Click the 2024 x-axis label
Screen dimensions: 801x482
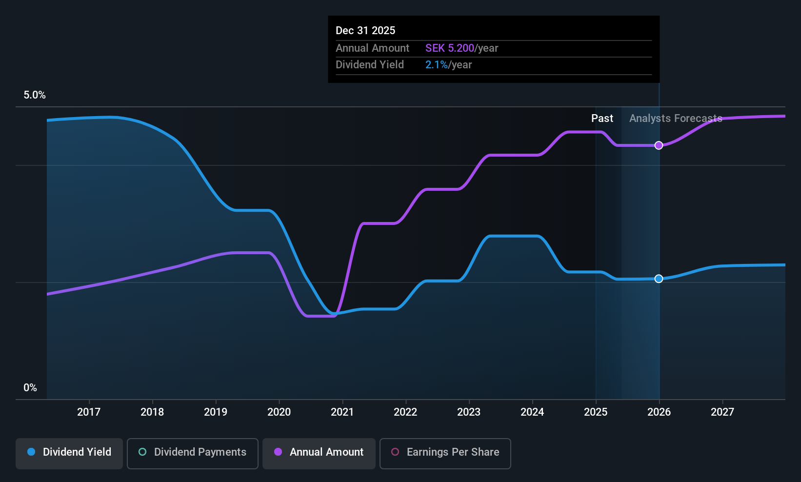coord(532,412)
